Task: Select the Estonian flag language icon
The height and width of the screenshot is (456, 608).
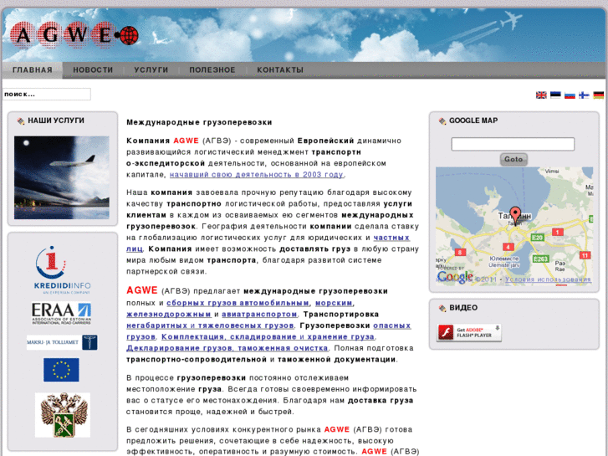Action: [555, 95]
